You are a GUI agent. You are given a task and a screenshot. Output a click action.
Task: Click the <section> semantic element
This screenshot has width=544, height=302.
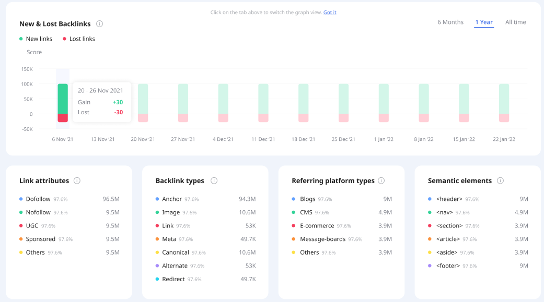pos(478,226)
